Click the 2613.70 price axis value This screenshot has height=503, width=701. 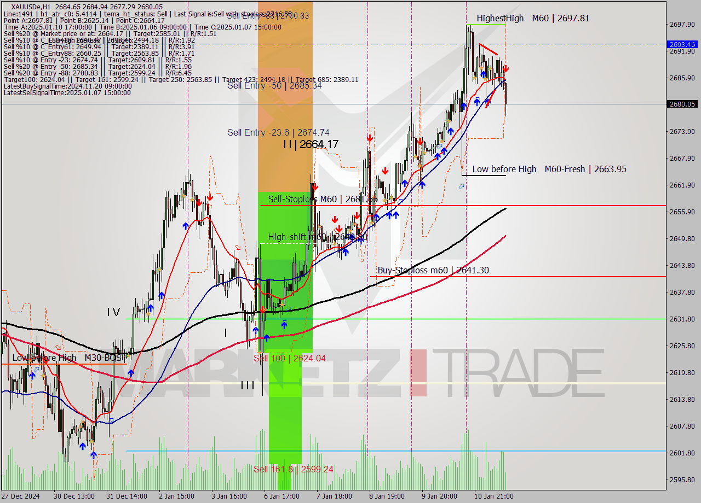pyautogui.click(x=682, y=399)
